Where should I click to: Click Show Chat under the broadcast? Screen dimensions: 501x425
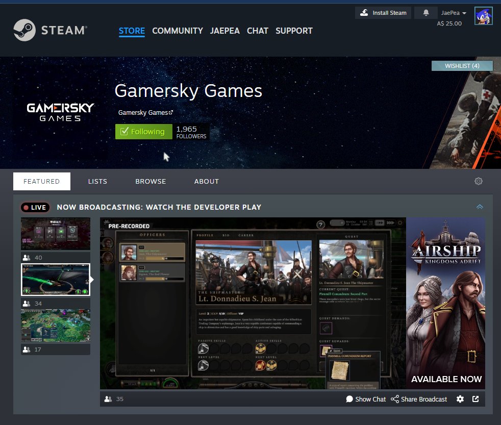366,399
